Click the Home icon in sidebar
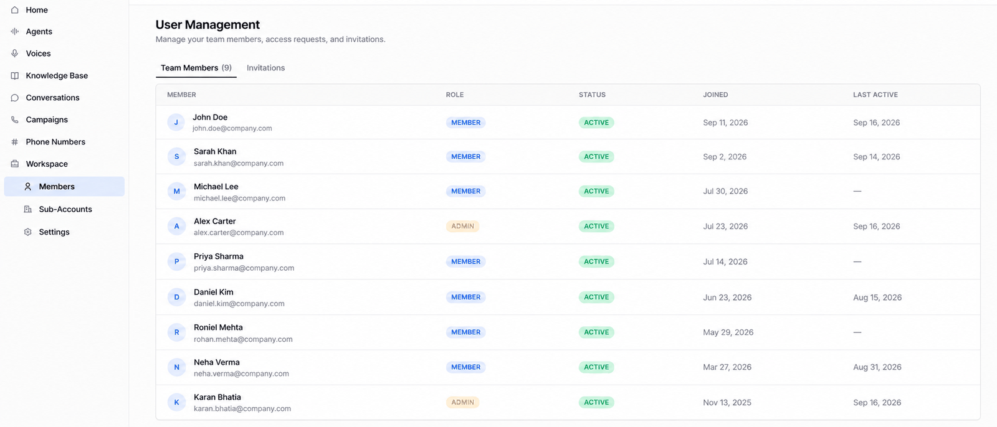The height and width of the screenshot is (427, 997). pos(14,10)
